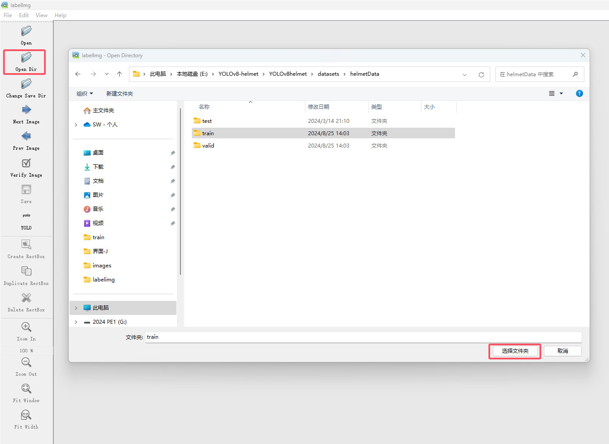Screen dimensions: 609x444
Task: Go to Next Image
Action: tap(26, 110)
